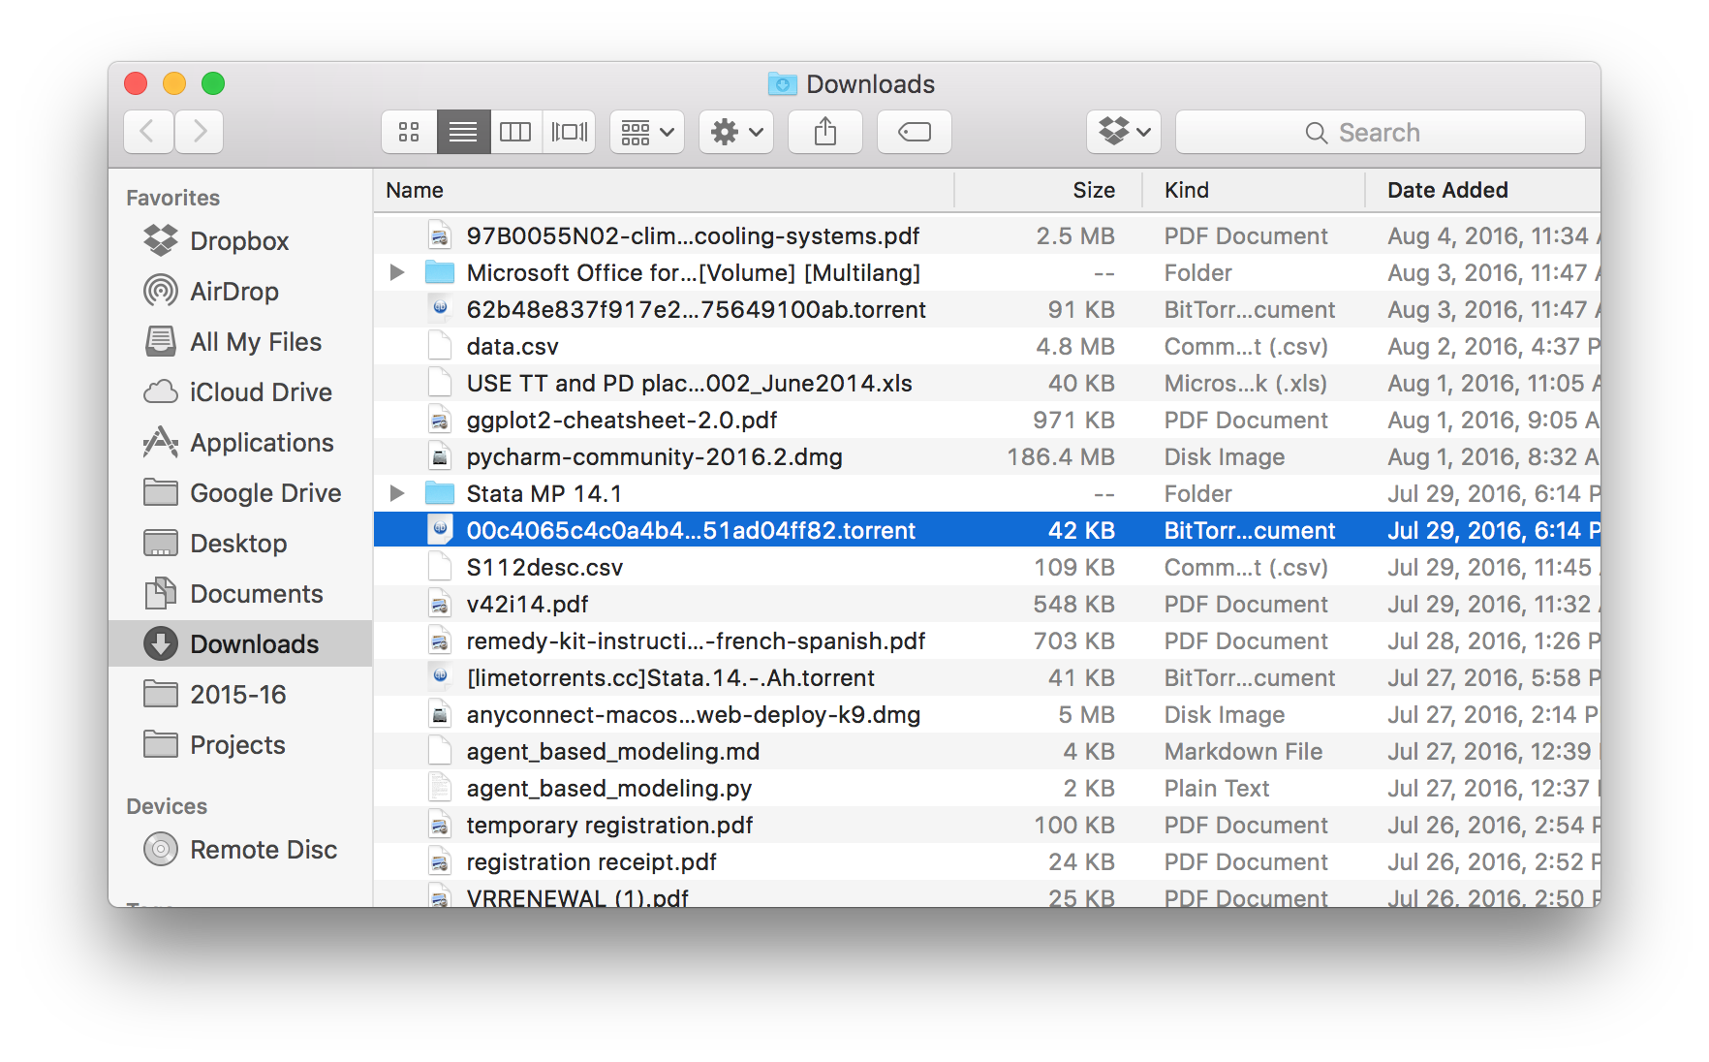Image resolution: width=1709 pixels, height=1062 pixels.
Task: Select ggplot2-cheatsheet-2.0.pdf
Action: point(987,421)
